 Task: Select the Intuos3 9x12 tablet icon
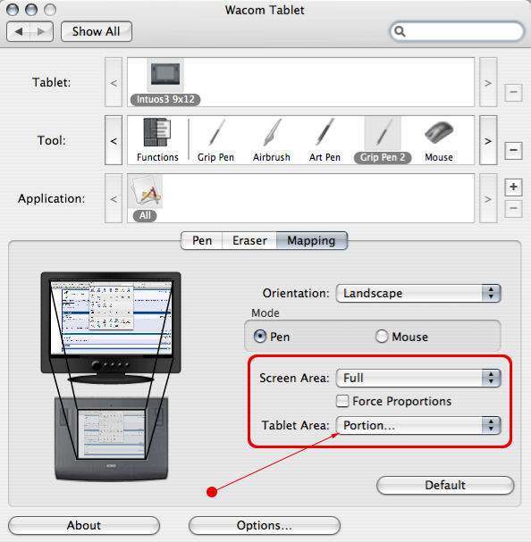[x=165, y=75]
